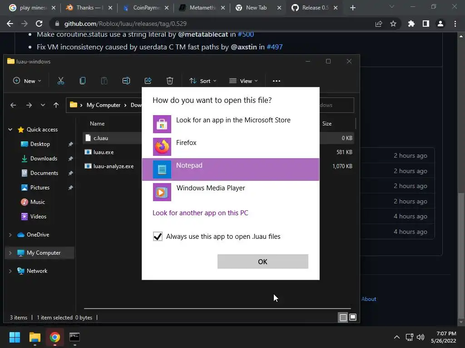Select the luau.exe file

104,152
